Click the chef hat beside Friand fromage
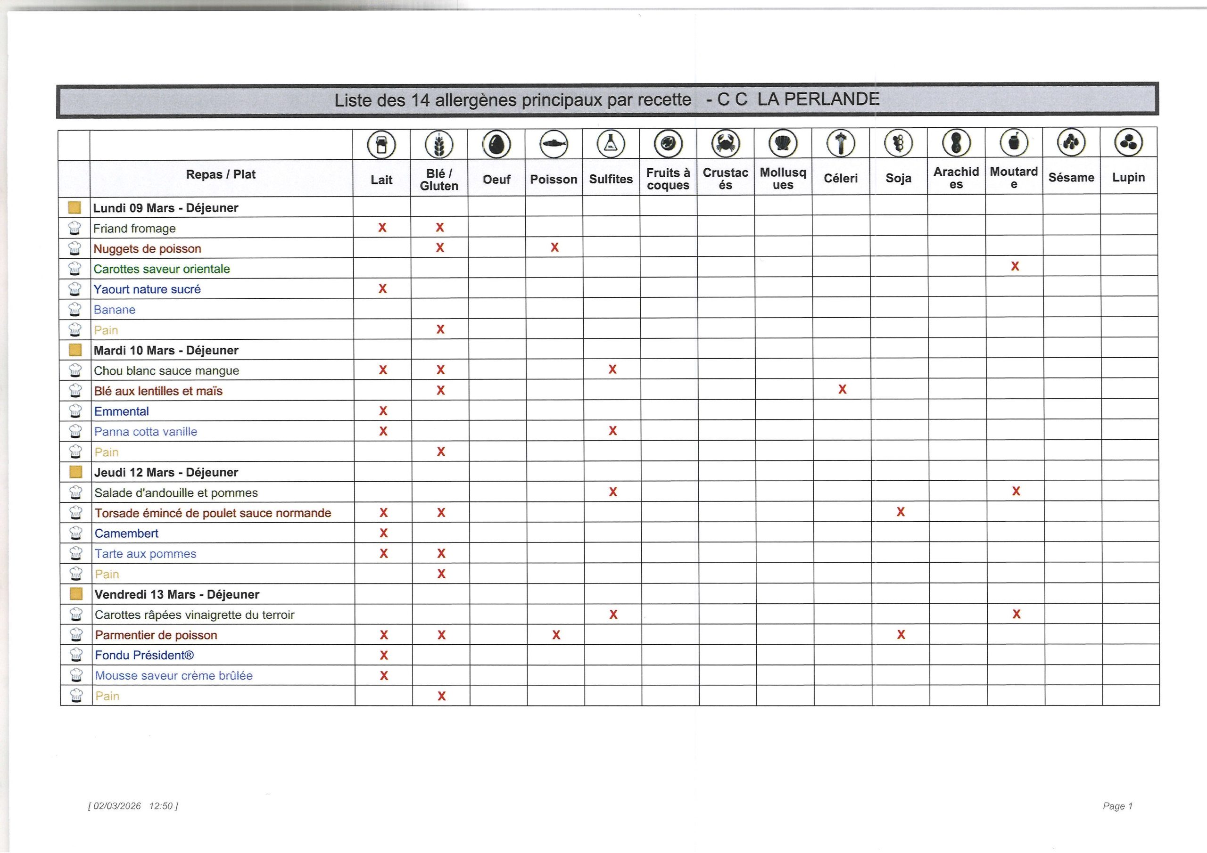Image resolution: width=1207 pixels, height=853 pixels. [x=74, y=228]
